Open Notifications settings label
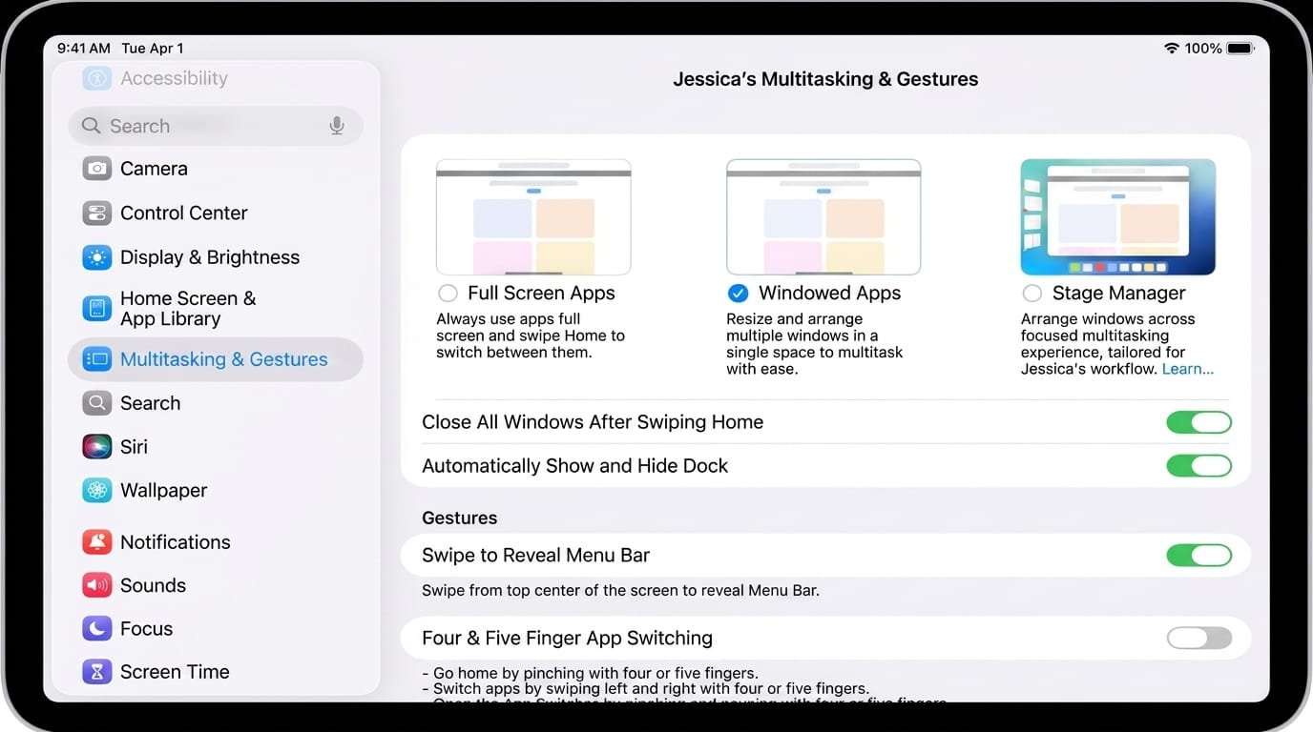This screenshot has width=1313, height=732. 176,542
